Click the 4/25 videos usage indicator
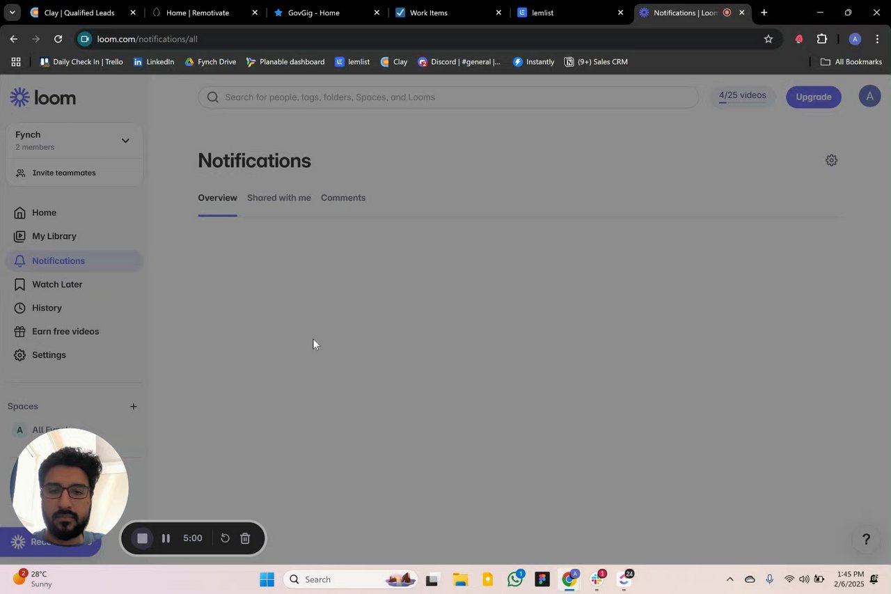Screen dimensions: 891x594 tap(742, 96)
